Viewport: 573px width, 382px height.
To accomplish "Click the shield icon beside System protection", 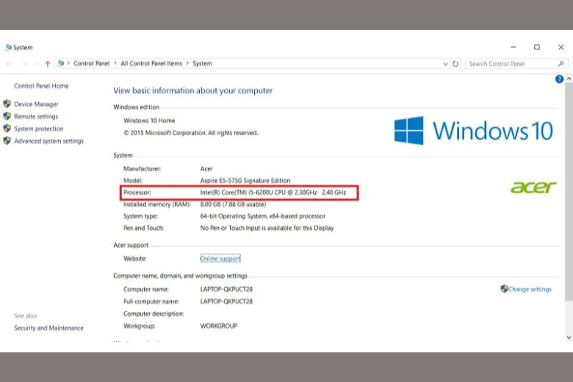I will tap(7, 129).
